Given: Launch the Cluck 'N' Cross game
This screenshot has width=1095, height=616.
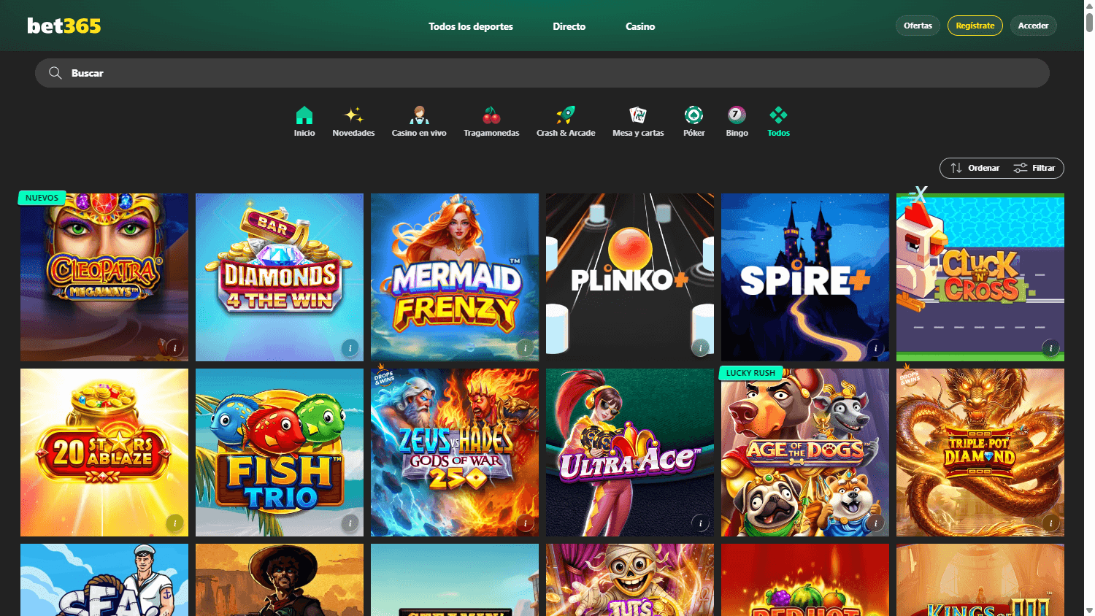Looking at the screenshot, I should click(980, 277).
